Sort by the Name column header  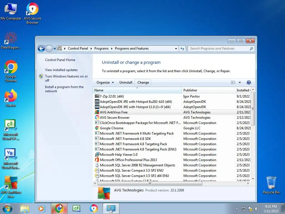(x=137, y=90)
